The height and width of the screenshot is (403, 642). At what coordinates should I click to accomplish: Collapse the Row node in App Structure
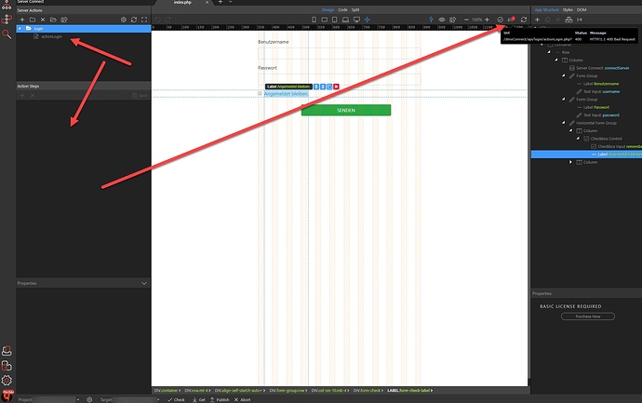coord(549,52)
